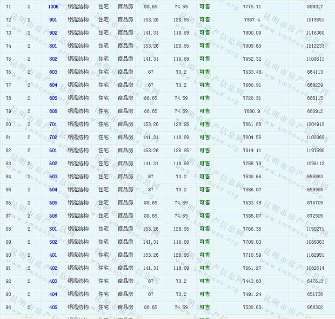
Task: Open room 1006 link
Action: click(x=53, y=6)
